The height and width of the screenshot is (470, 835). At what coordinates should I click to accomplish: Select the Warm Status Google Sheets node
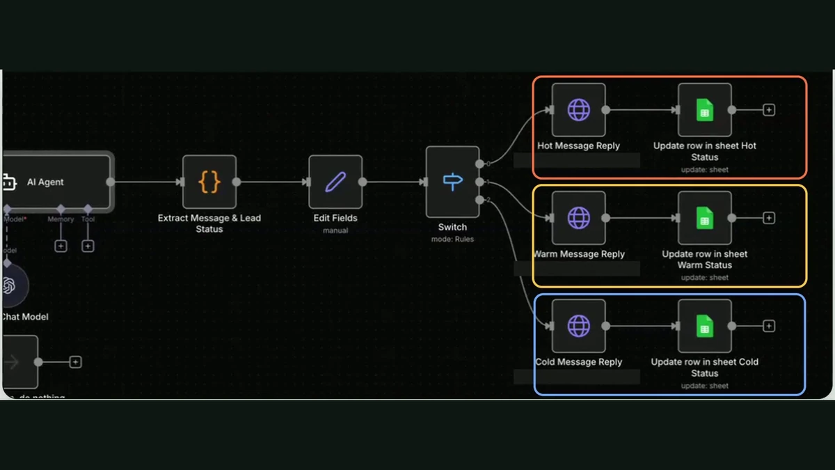pyautogui.click(x=705, y=218)
